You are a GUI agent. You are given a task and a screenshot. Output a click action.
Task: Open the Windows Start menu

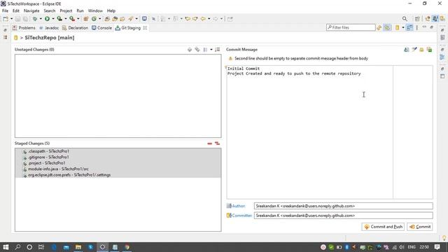[6, 247]
